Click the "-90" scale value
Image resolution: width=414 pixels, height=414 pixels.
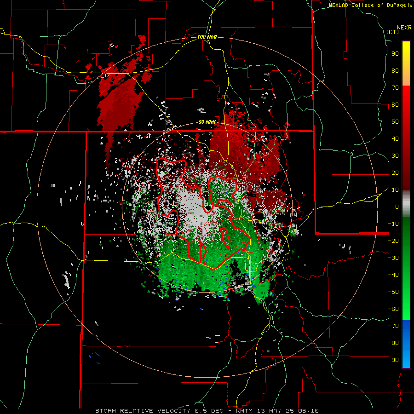pyautogui.click(x=393, y=360)
